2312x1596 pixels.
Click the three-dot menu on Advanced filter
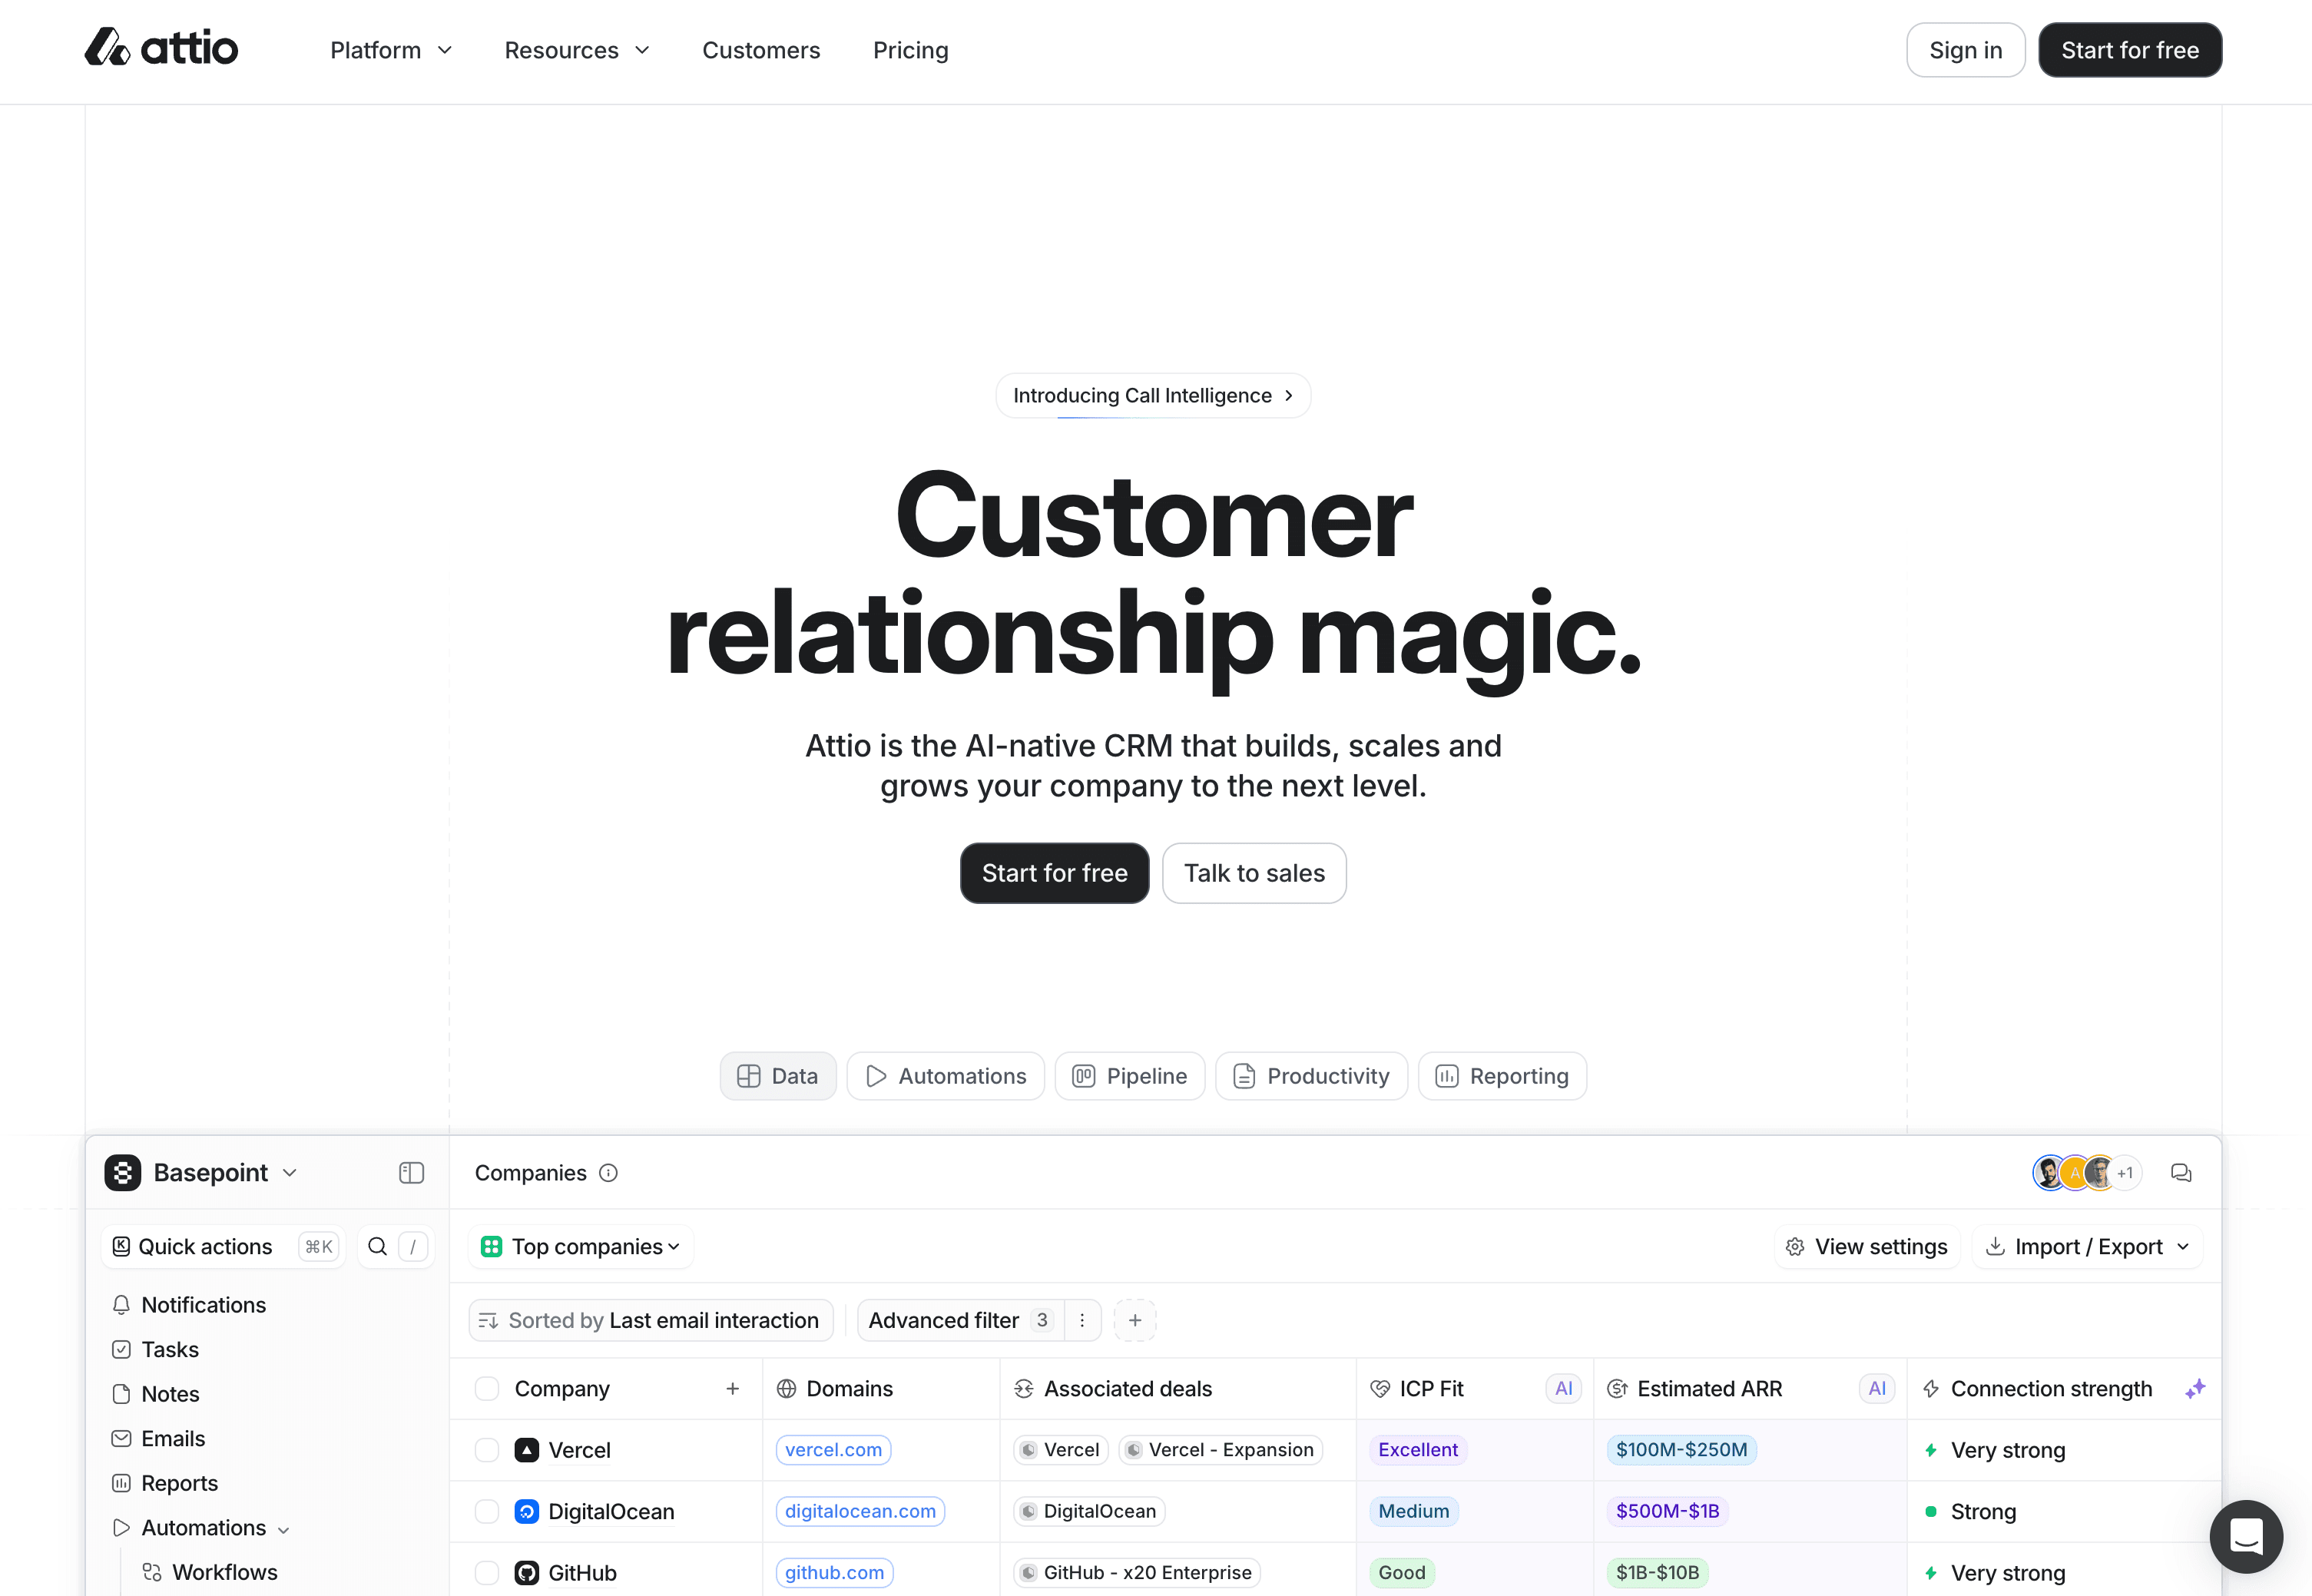point(1082,1320)
